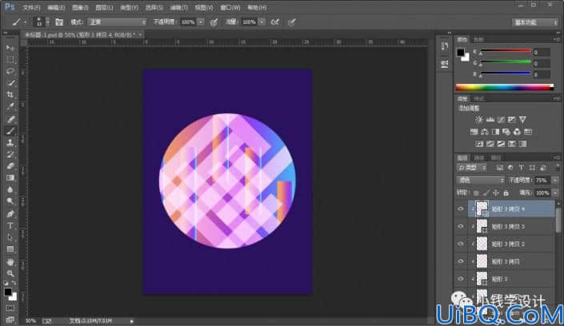The width and height of the screenshot is (564, 326).
Task: Select the Eyedropper tool
Action: [10, 107]
